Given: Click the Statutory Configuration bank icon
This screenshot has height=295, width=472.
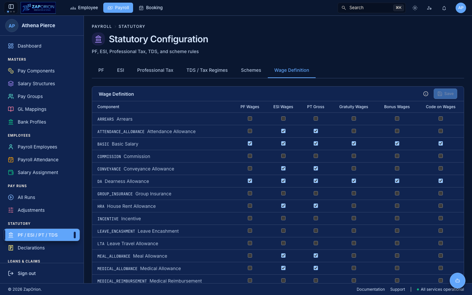Looking at the screenshot, I should click(98, 39).
